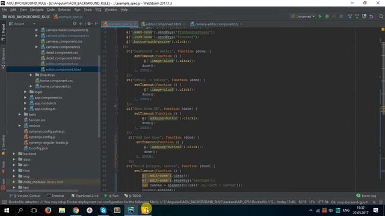Open the Unnamed run configuration dropdown
Viewport: 385px width, 216px height.
[303, 17]
